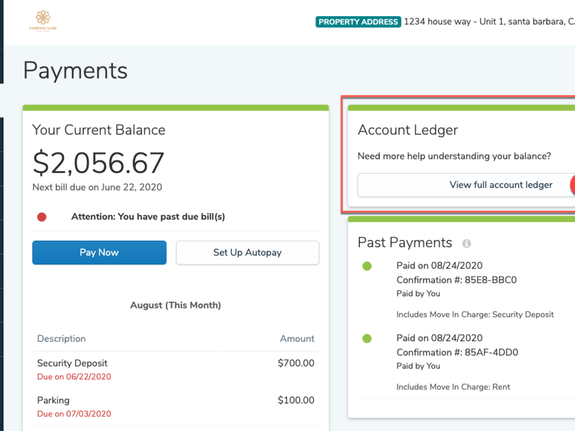This screenshot has height=431, width=575.
Task: Click the company logo in the header
Action: click(43, 21)
